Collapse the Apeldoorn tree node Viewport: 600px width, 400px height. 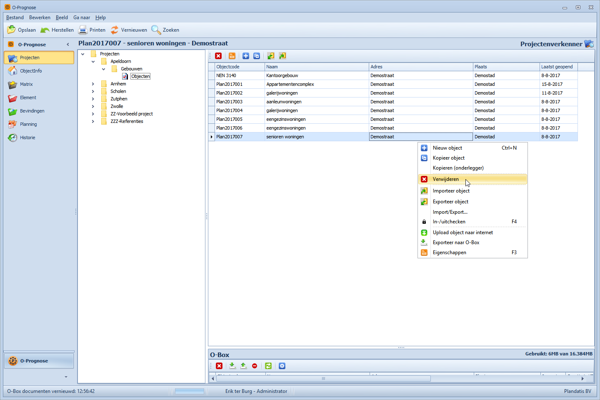pyautogui.click(x=93, y=61)
